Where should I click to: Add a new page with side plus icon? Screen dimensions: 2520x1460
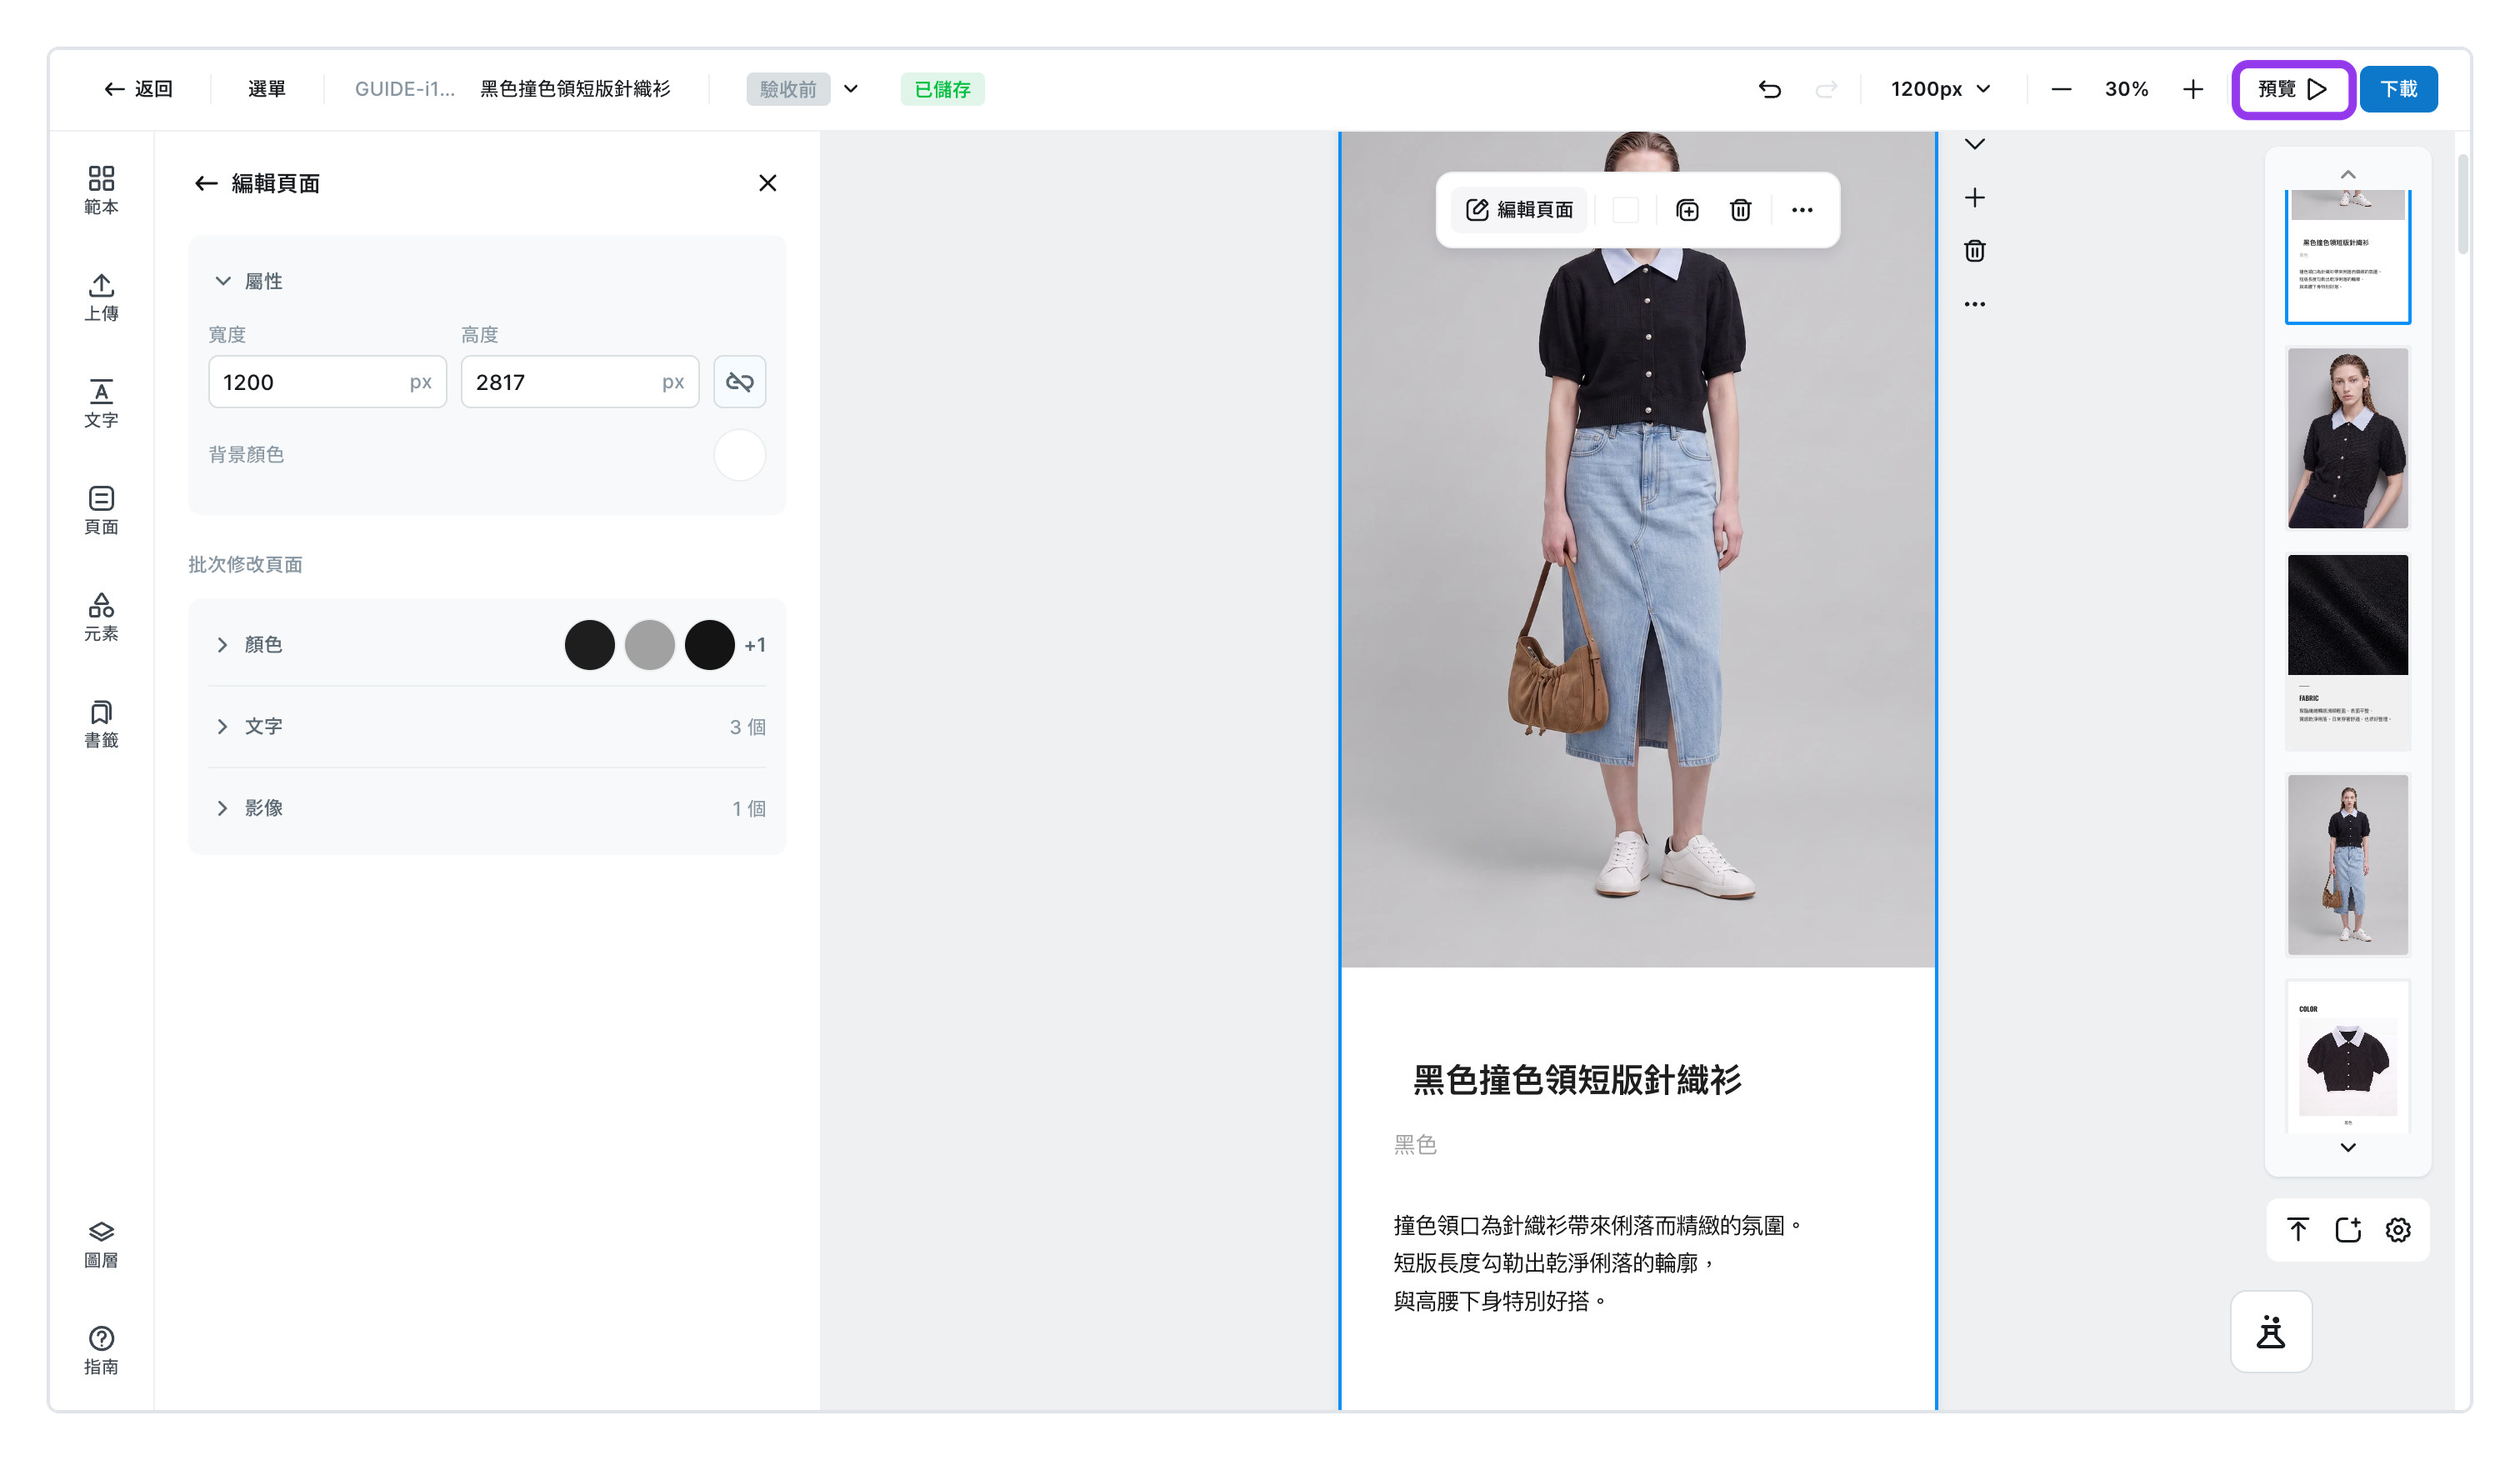click(x=1974, y=197)
